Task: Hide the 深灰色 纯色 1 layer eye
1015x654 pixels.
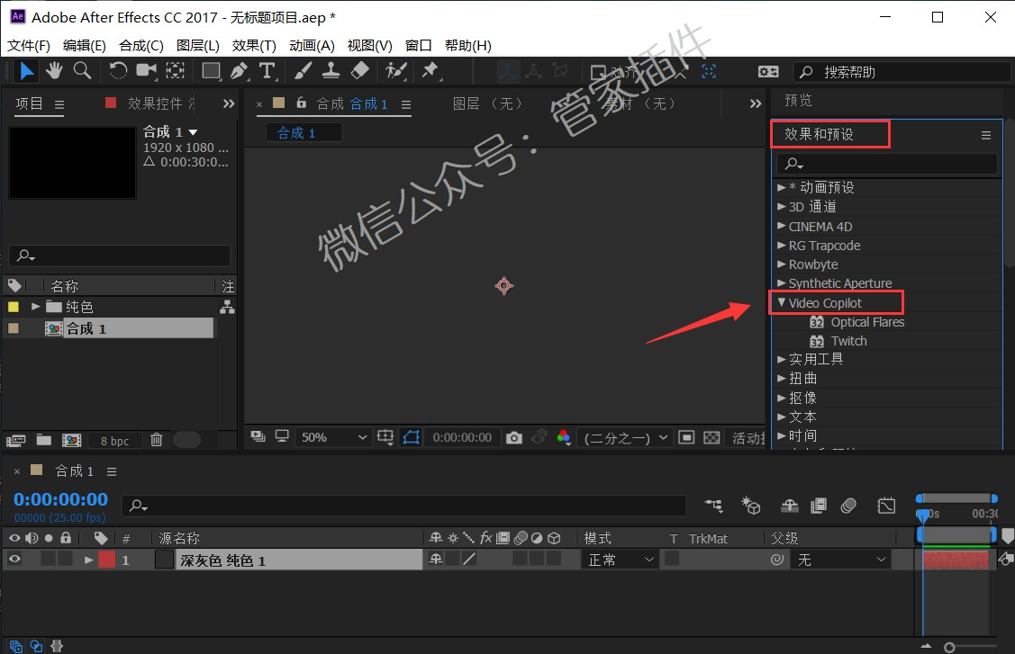Action: 14,559
